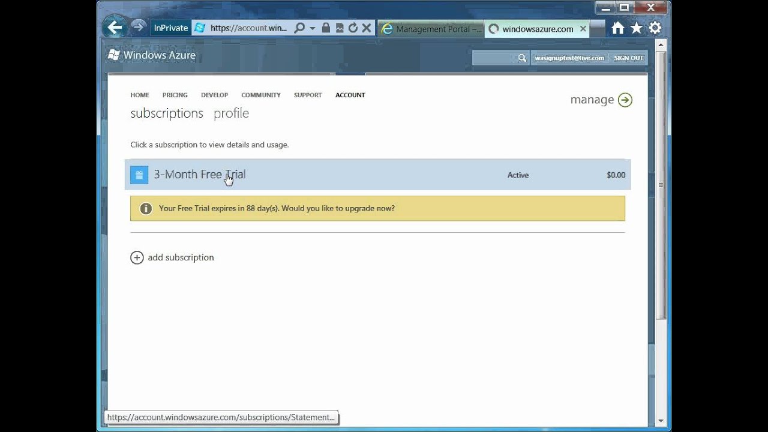Click the $0.00 amount
This screenshot has height=432, width=768.
click(616, 175)
